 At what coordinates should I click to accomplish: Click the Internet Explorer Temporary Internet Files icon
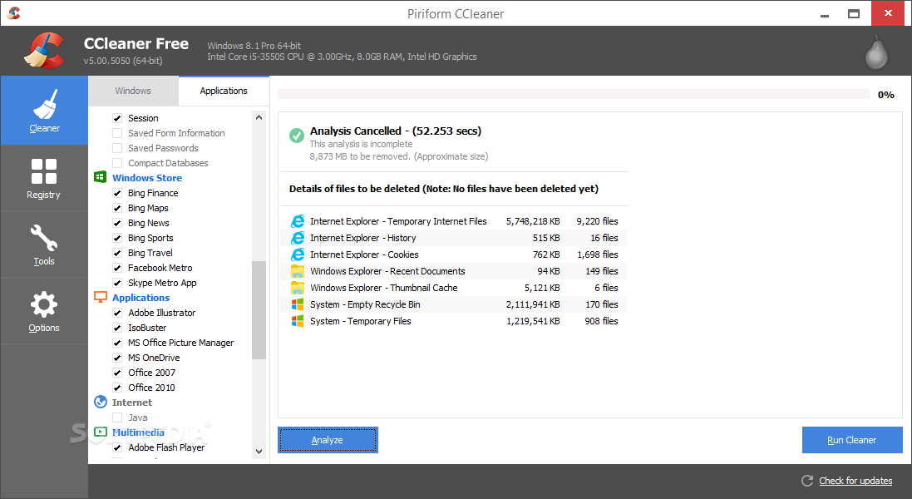point(298,221)
